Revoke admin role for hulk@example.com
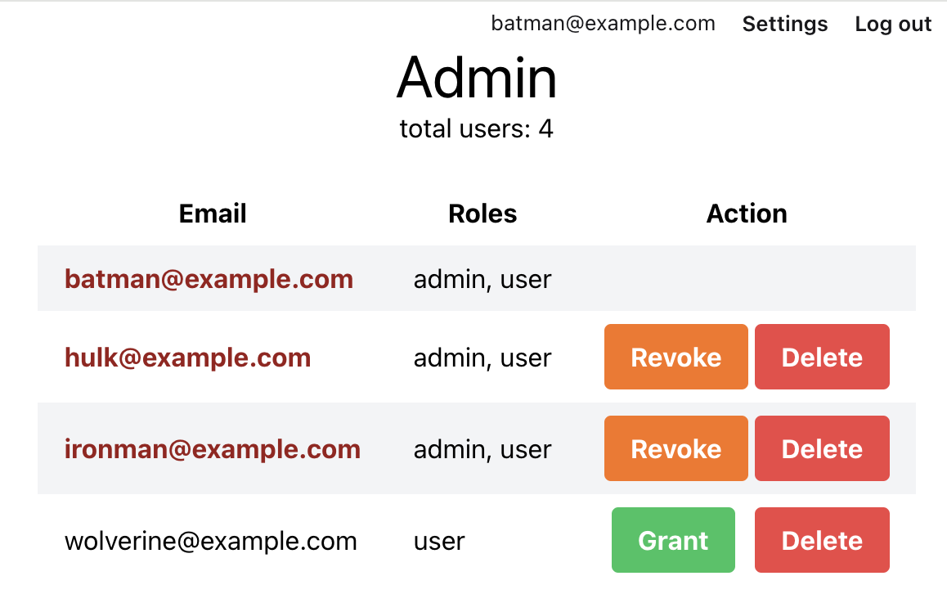 click(x=675, y=357)
